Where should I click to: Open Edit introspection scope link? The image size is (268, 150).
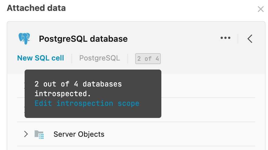[87, 103]
